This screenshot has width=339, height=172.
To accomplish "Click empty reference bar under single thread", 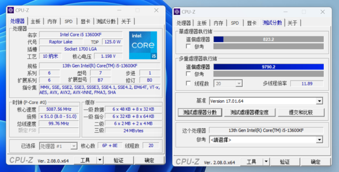I will [x=268, y=46].
